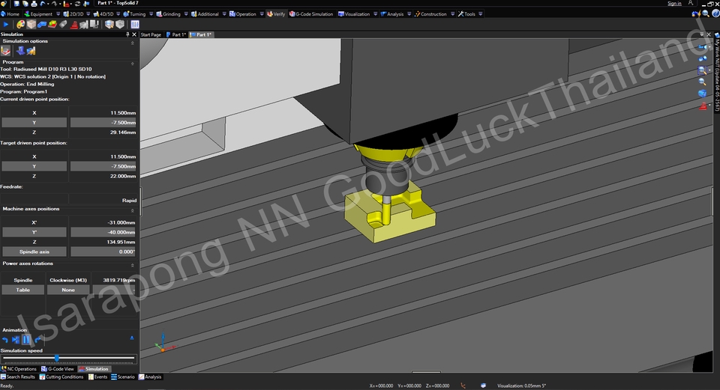Click the machine with exclamation icon
The image size is (720, 390).
click(x=94, y=24)
